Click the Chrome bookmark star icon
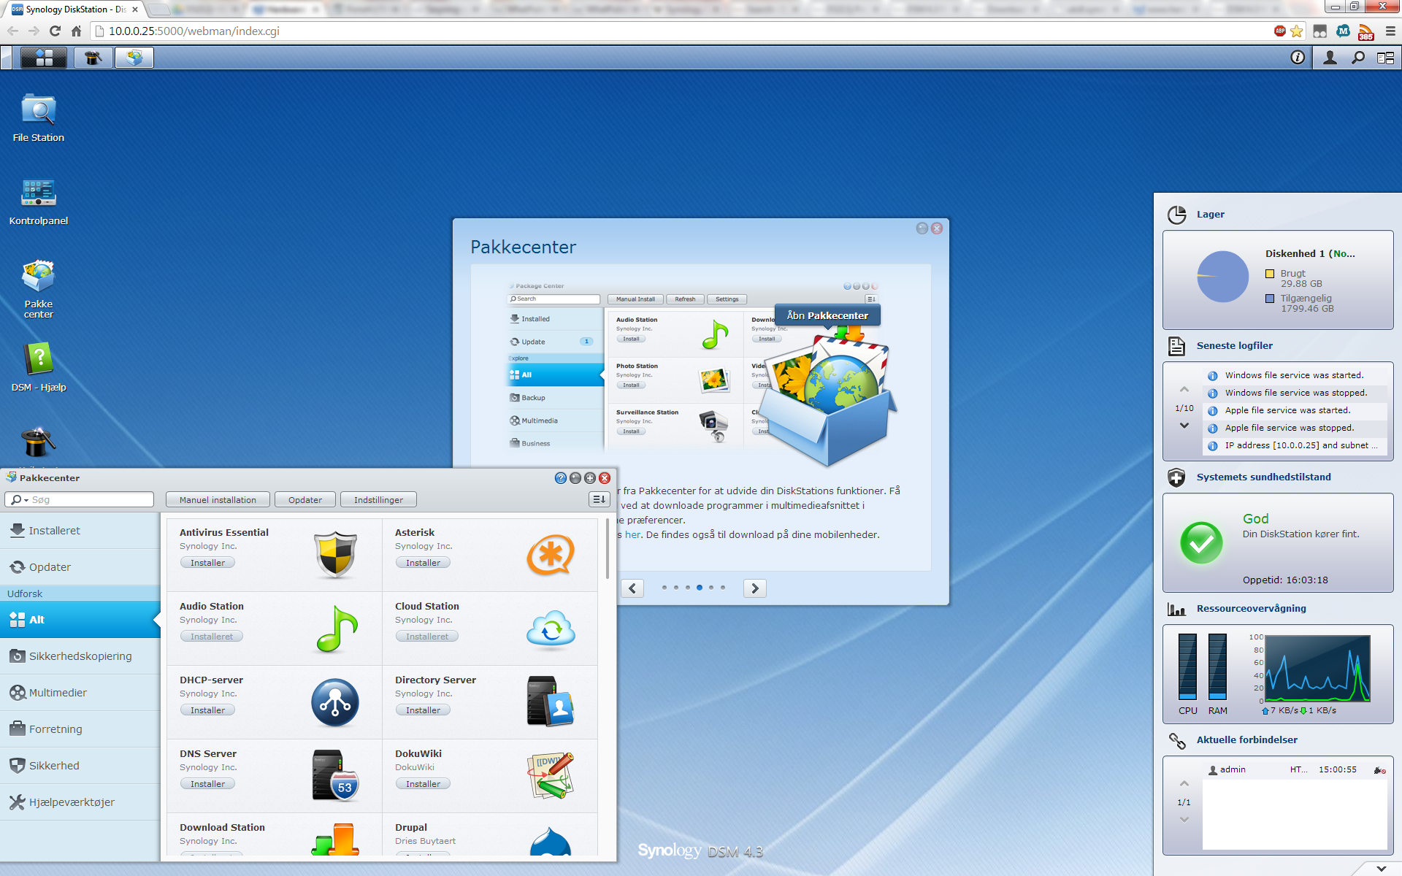The height and width of the screenshot is (876, 1402). pos(1297,31)
